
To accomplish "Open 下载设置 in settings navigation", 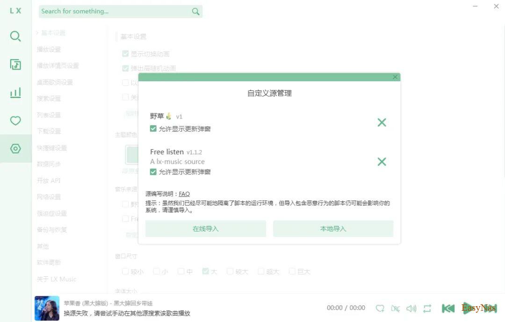I will (49, 131).
